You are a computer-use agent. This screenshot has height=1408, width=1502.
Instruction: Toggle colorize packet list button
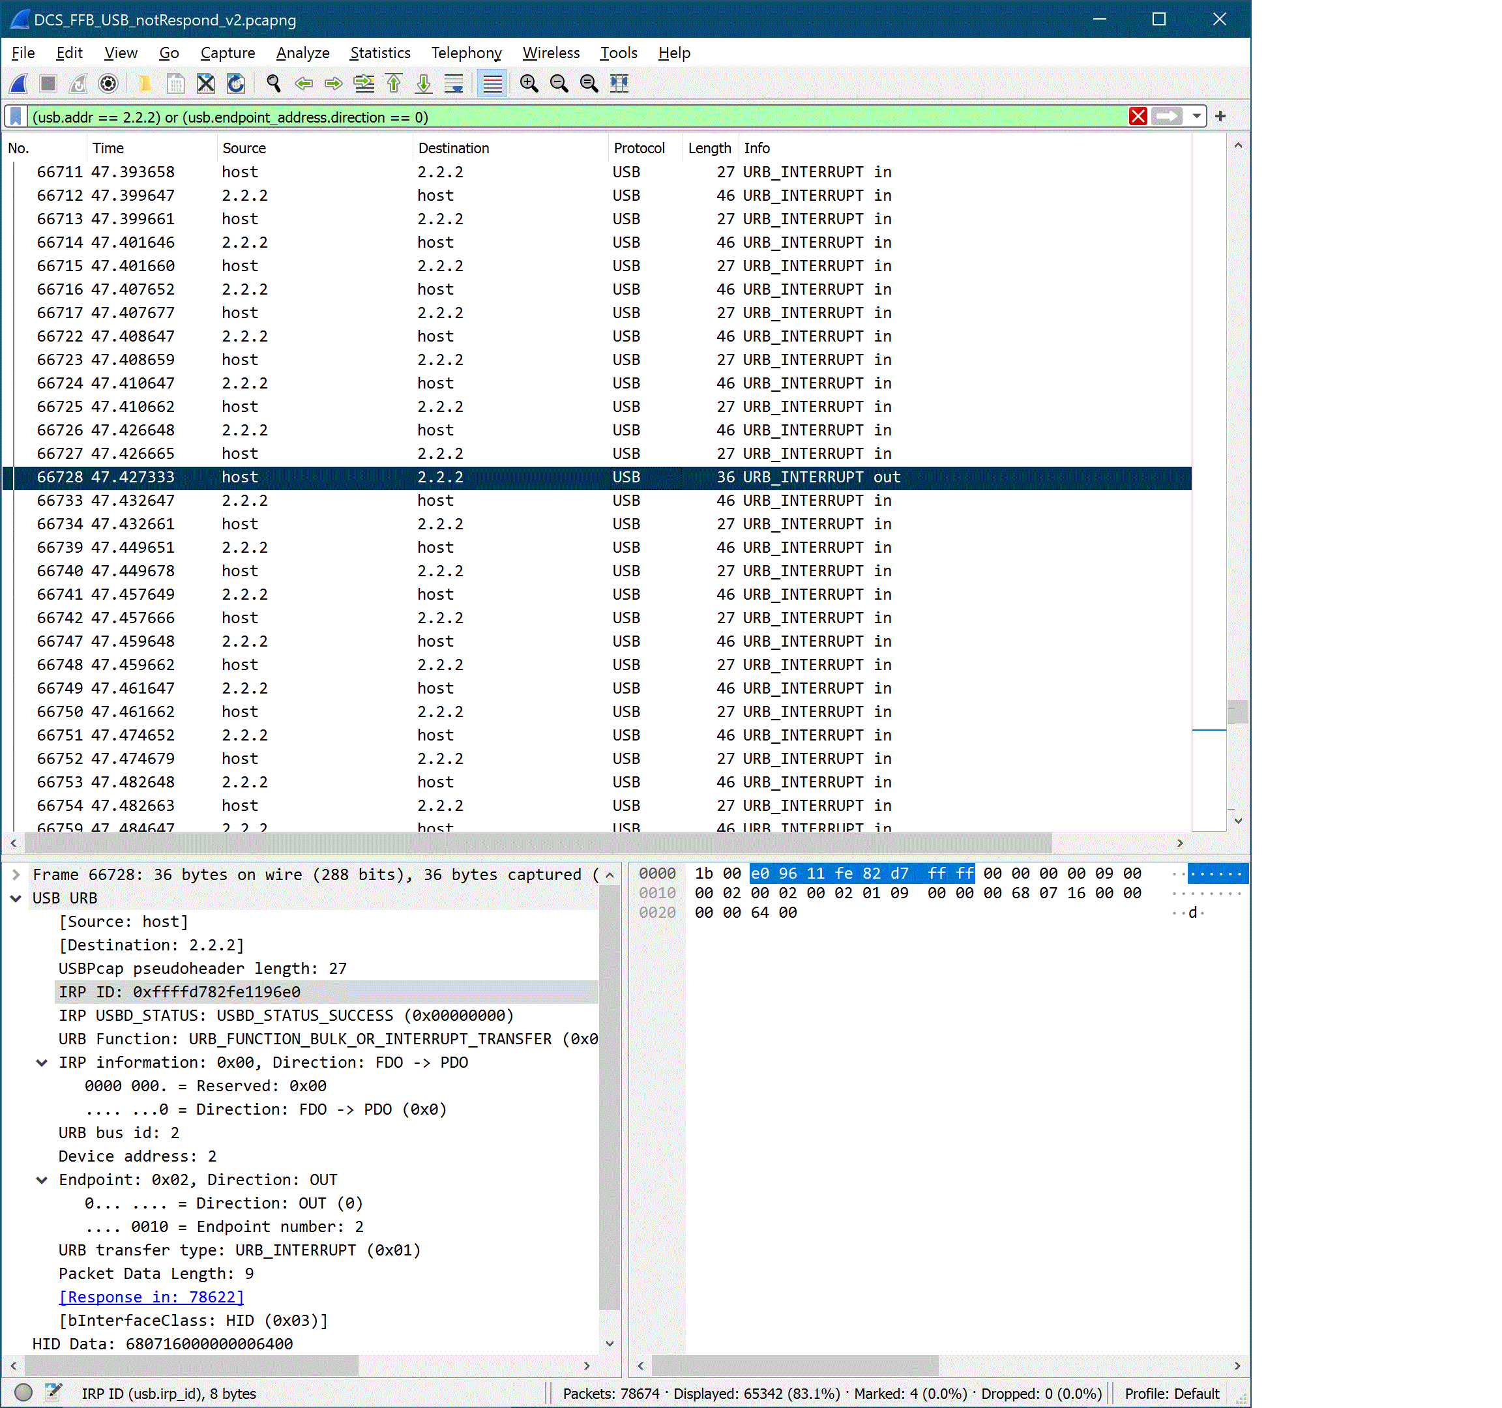[492, 83]
